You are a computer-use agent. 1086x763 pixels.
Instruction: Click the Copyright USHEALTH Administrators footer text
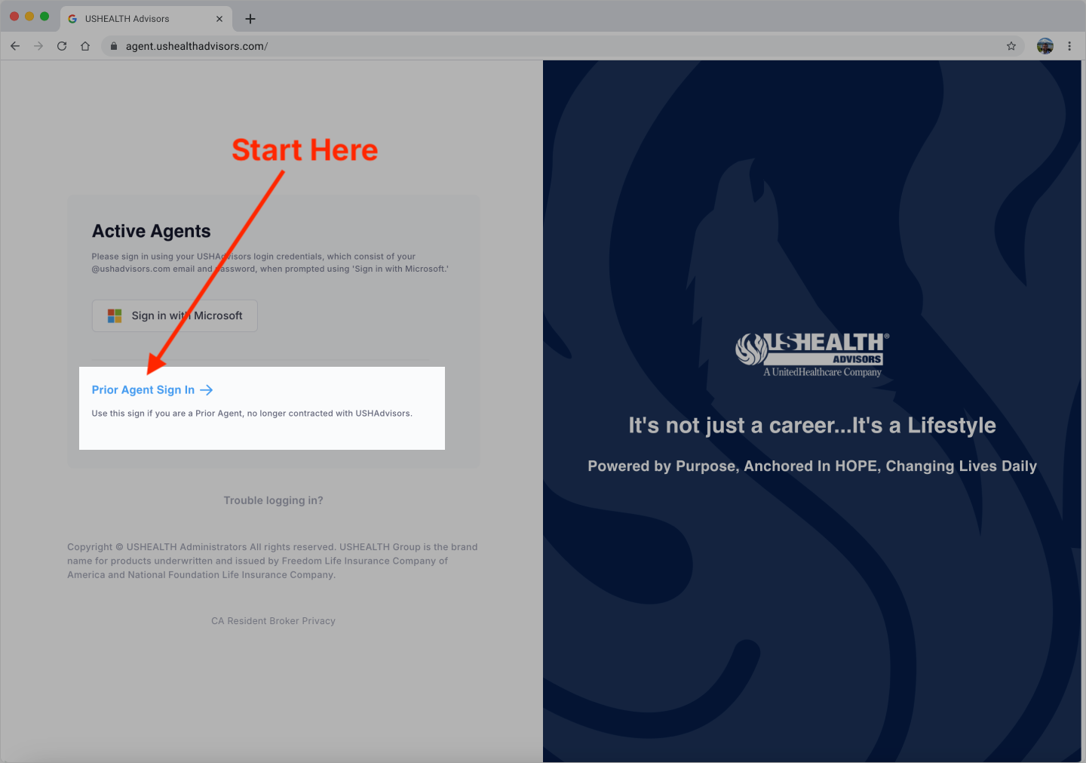(x=272, y=561)
